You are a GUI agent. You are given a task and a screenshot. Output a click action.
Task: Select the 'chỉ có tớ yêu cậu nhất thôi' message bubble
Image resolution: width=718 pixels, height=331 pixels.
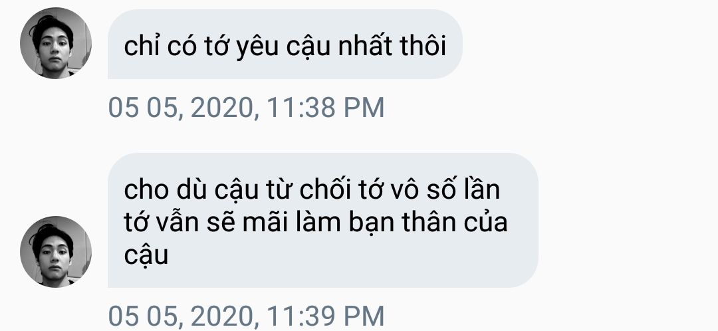coord(285,44)
